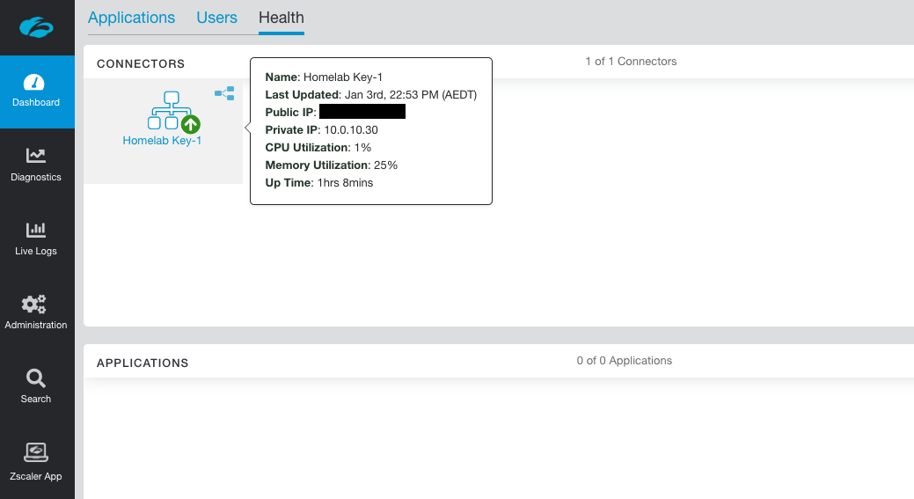Open Zscaler App from the sidebar
This screenshot has width=914, height=499.
click(36, 452)
